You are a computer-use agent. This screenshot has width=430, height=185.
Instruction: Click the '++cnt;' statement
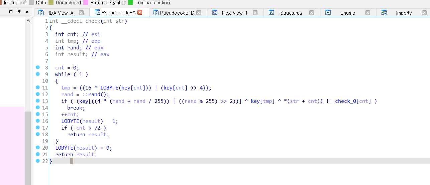(x=70, y=115)
